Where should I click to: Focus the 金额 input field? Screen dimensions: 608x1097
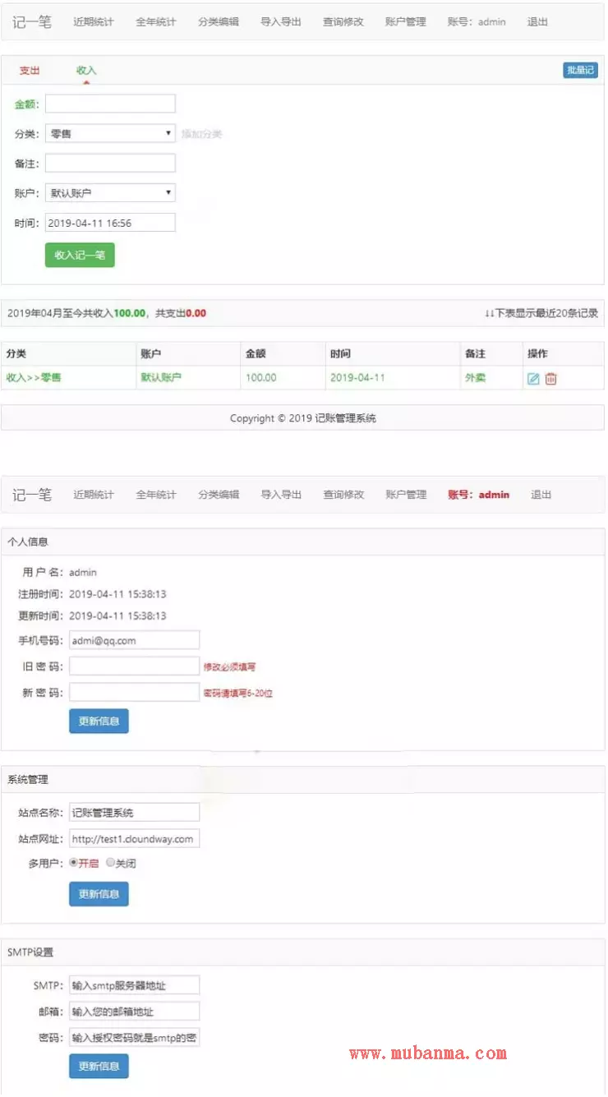(110, 104)
